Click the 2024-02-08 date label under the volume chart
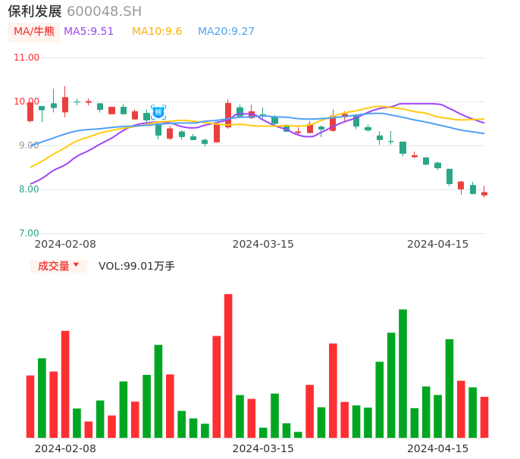This screenshot has height=459, width=520. point(65,448)
